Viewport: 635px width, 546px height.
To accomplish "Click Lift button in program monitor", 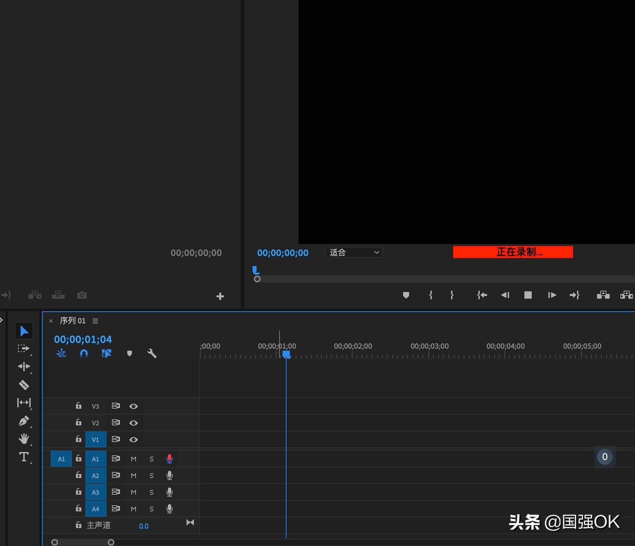I will [x=603, y=295].
